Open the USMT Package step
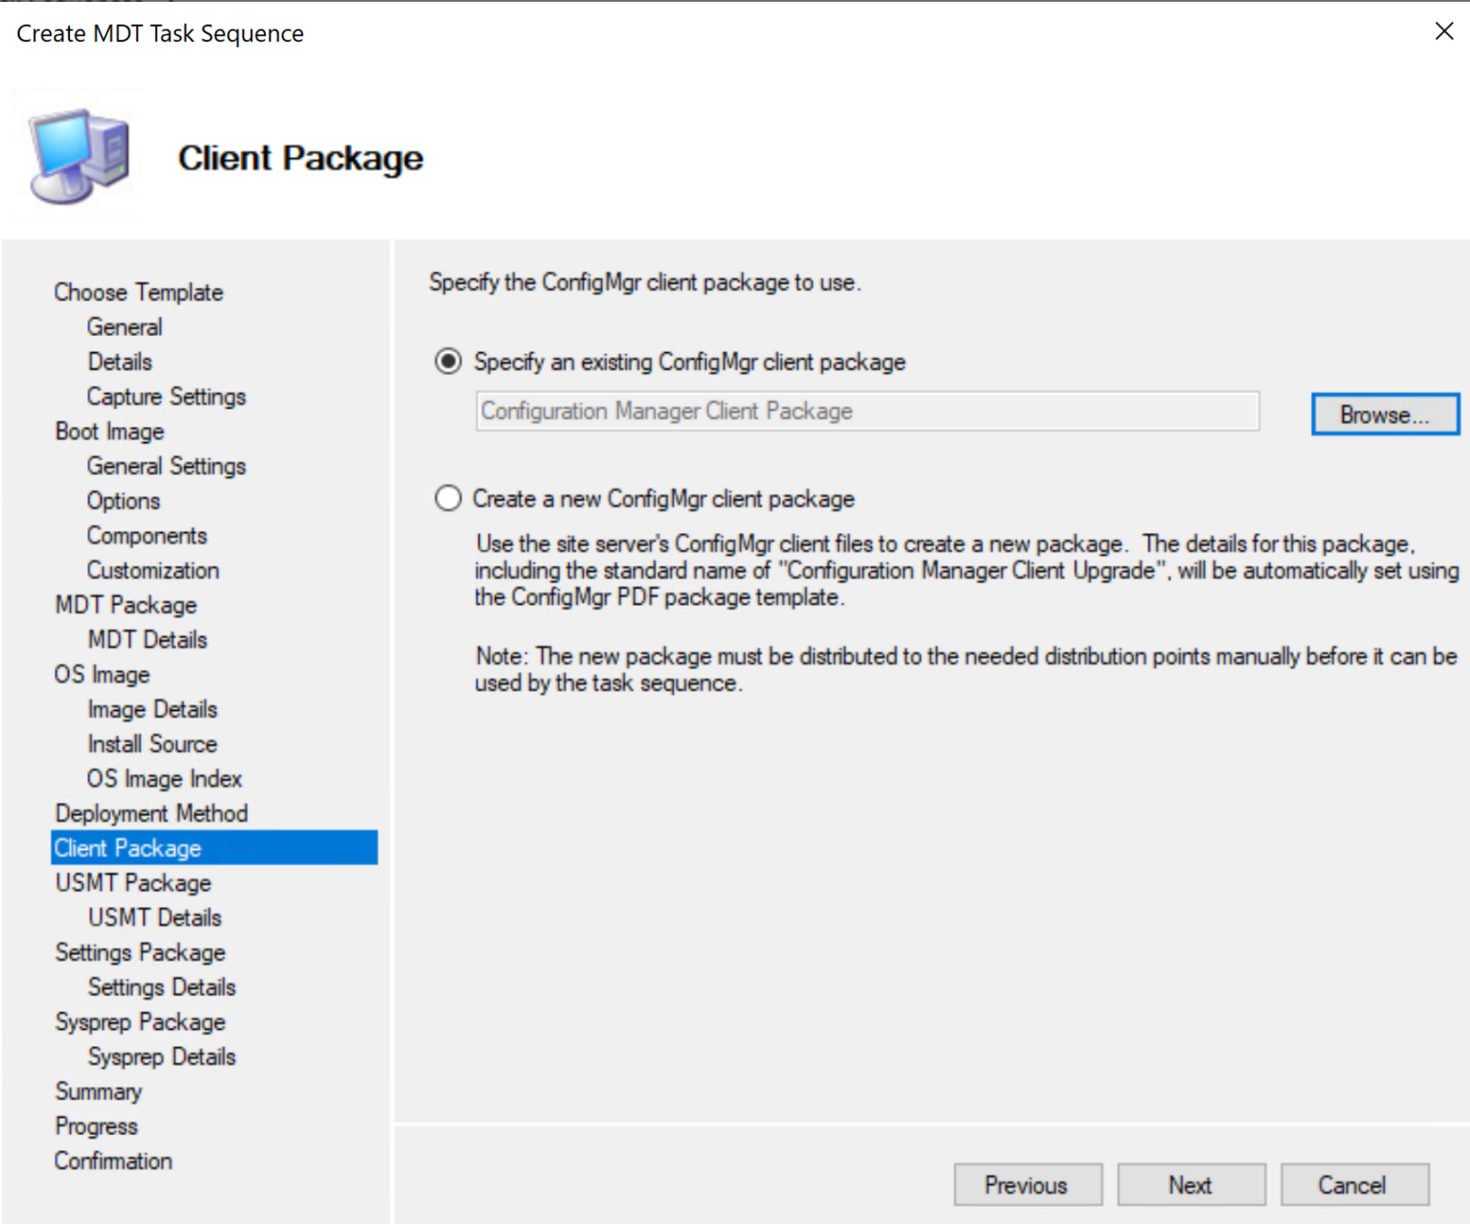This screenshot has height=1224, width=1470. [x=133, y=883]
